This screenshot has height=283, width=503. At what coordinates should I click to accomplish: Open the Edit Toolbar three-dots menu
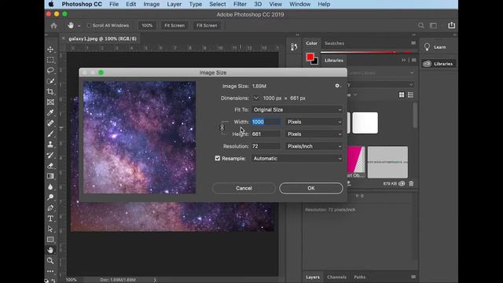50,271
